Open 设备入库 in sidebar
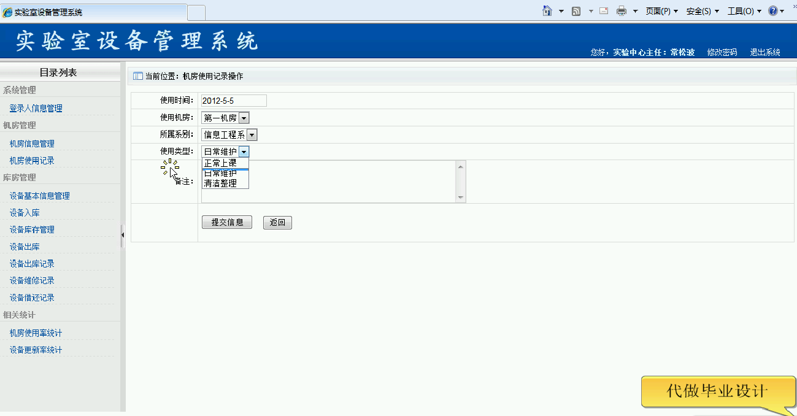This screenshot has width=797, height=416. (x=25, y=213)
